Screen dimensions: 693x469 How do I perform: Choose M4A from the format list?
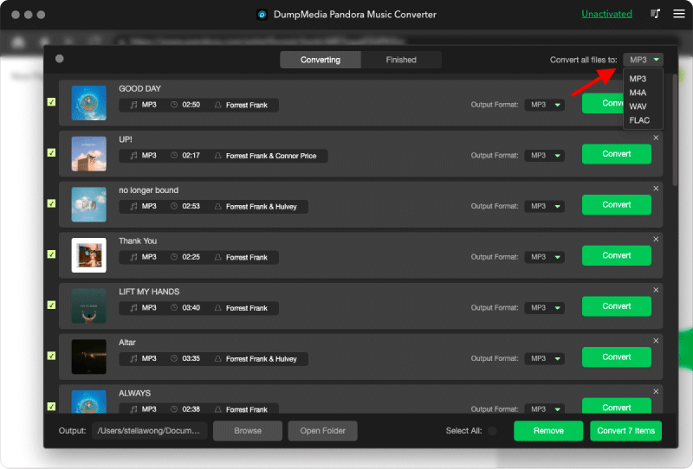point(638,93)
